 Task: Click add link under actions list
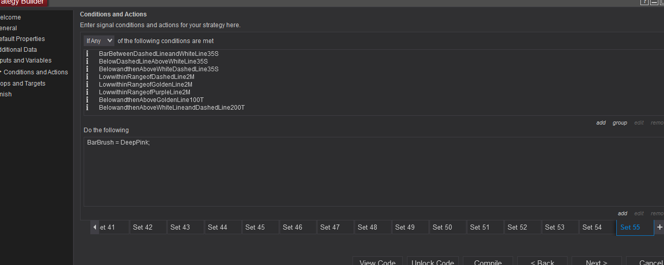622,214
